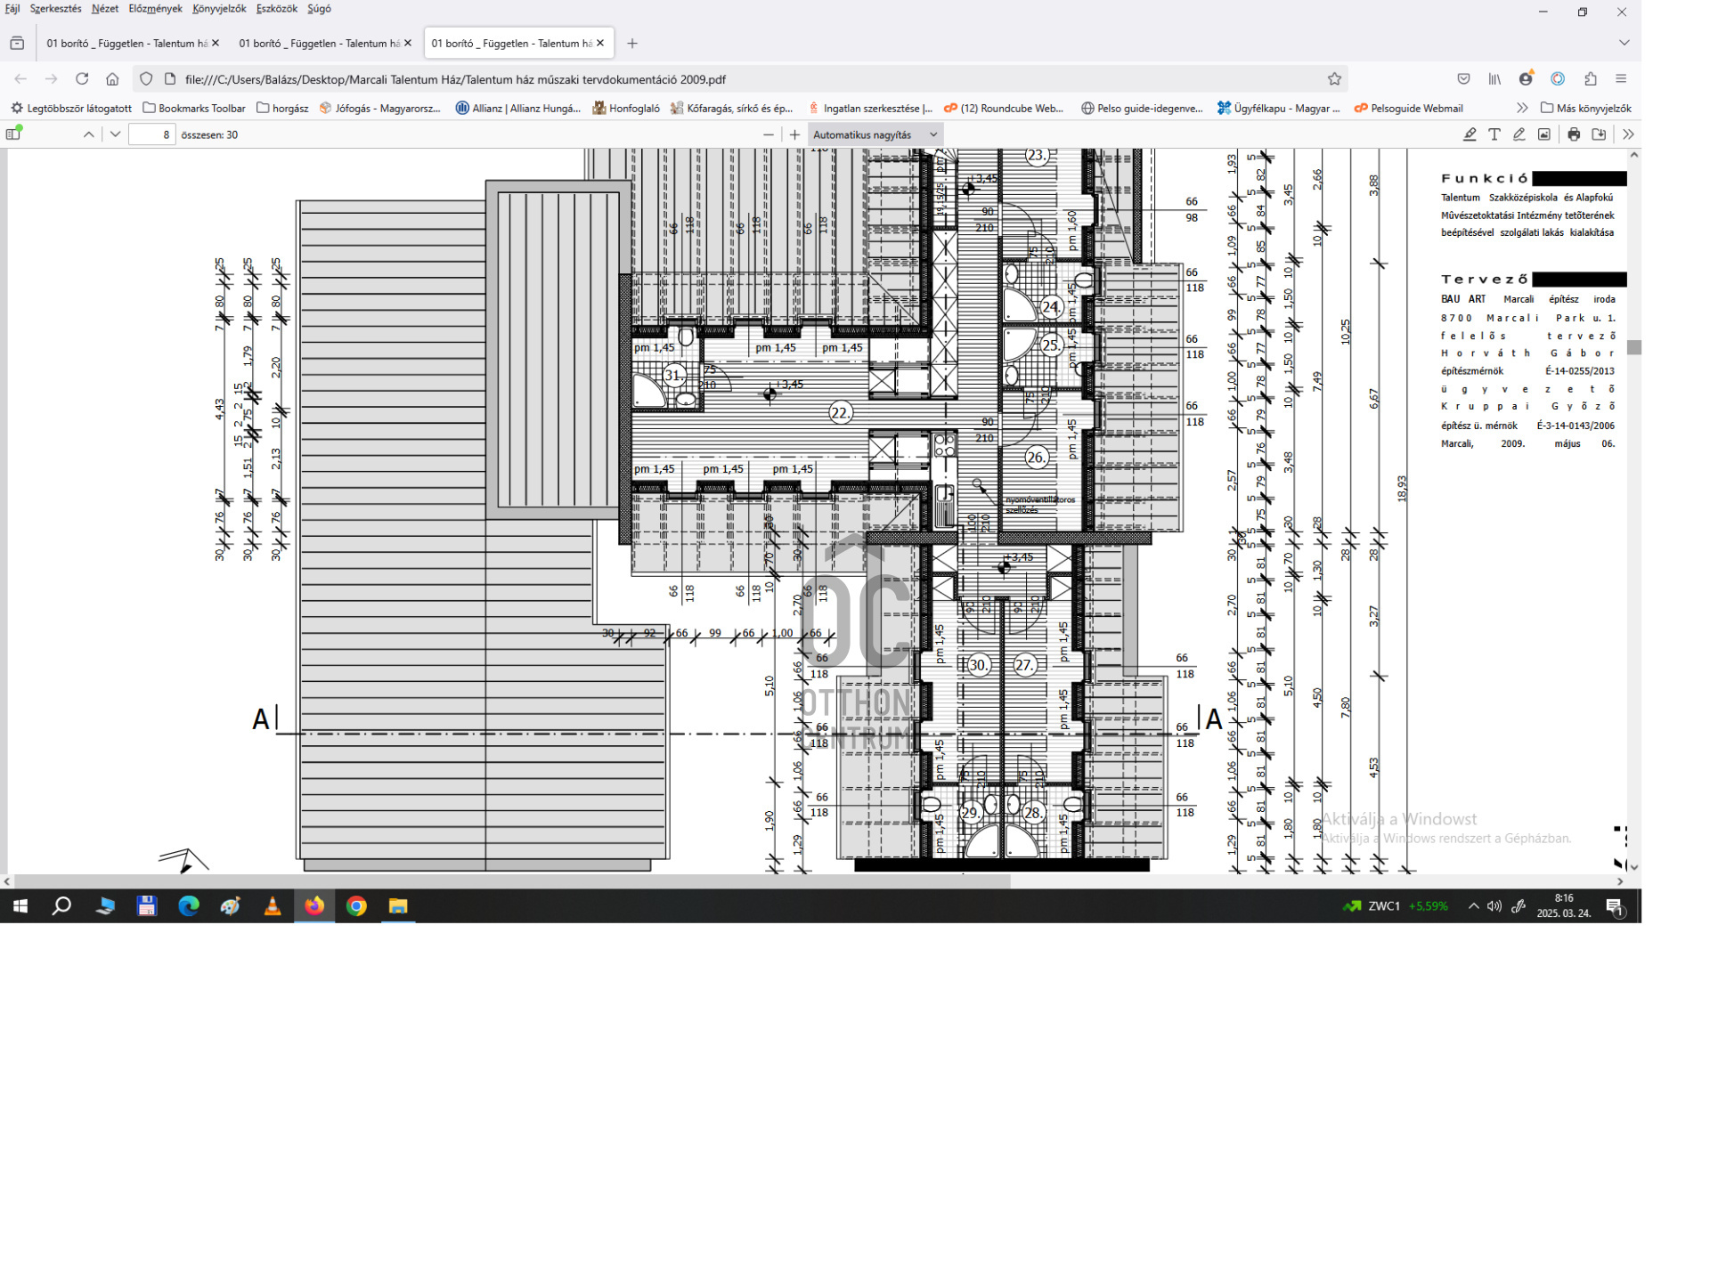Image resolution: width=1710 pixels, height=1282 pixels.
Task: Expand the PDF tools overflow menu
Action: coord(1628,134)
